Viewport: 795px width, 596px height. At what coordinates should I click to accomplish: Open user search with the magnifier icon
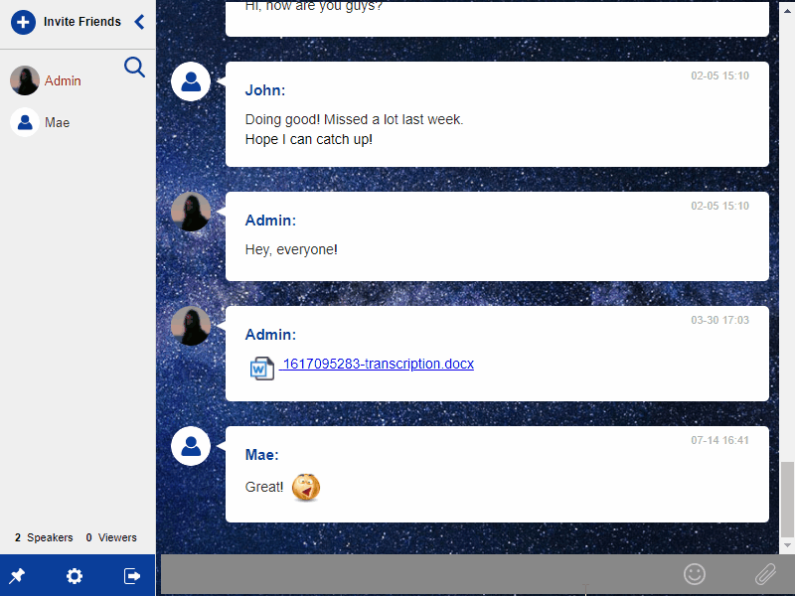(134, 67)
